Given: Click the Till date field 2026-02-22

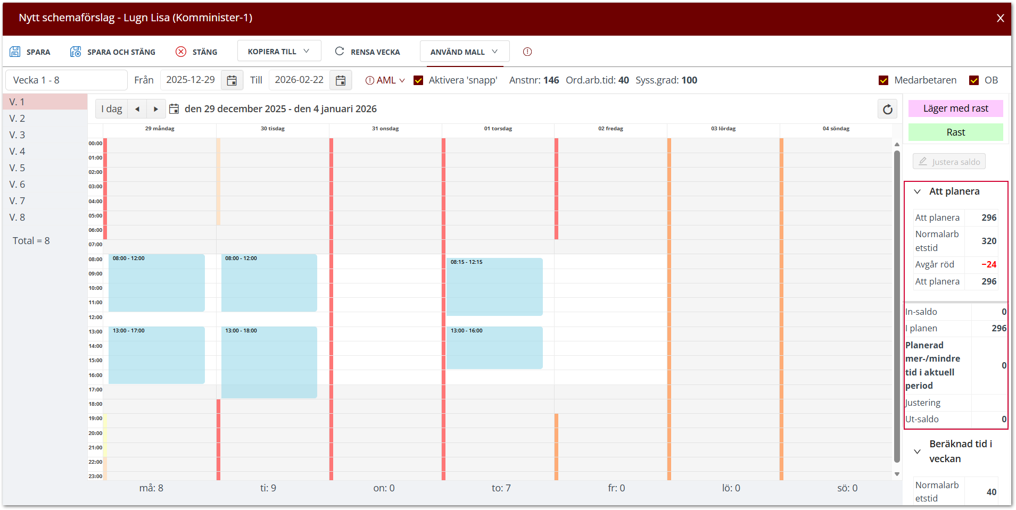Looking at the screenshot, I should [299, 80].
